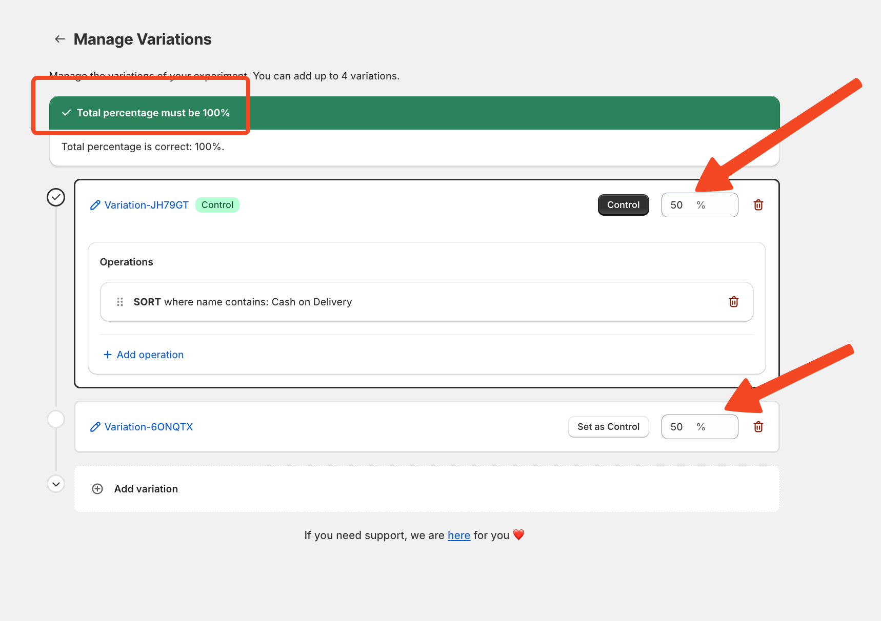Screen dimensions: 881x621
Task: Open the support 'here' link
Action: pyautogui.click(x=458, y=535)
